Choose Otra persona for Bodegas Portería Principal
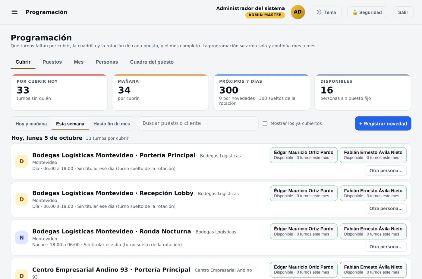 [386, 170]
